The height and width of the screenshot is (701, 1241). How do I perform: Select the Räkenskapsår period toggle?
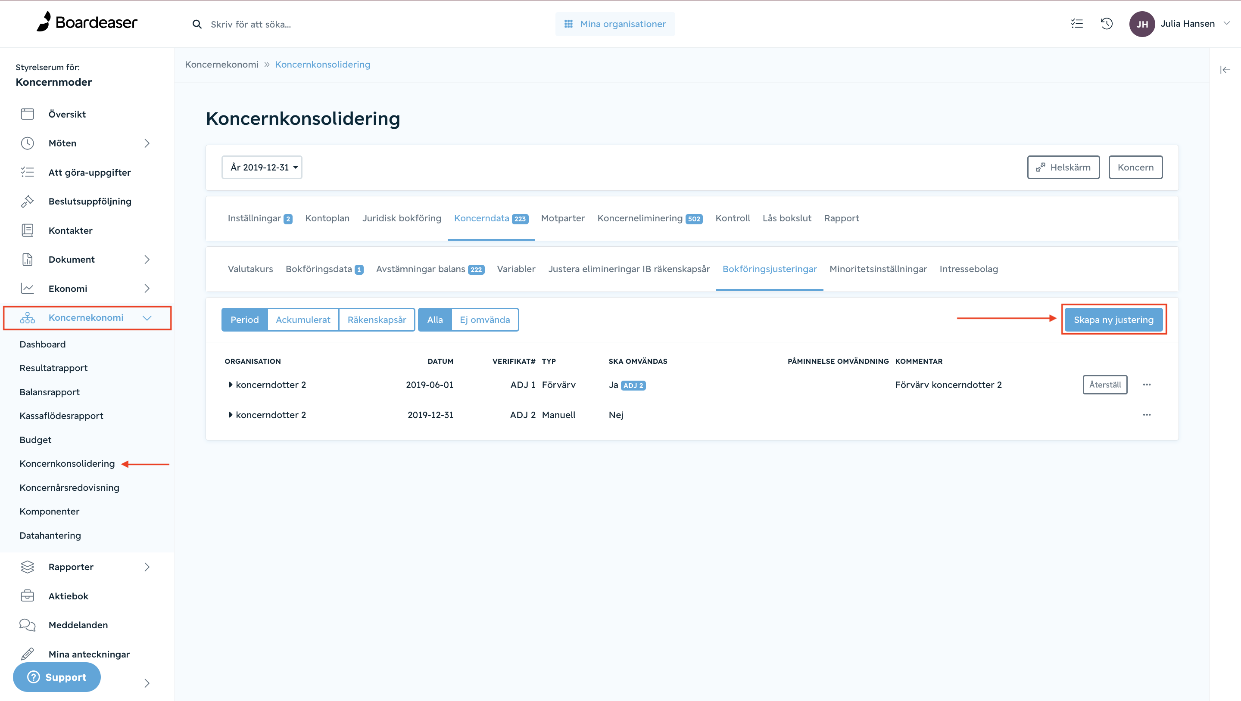tap(376, 319)
